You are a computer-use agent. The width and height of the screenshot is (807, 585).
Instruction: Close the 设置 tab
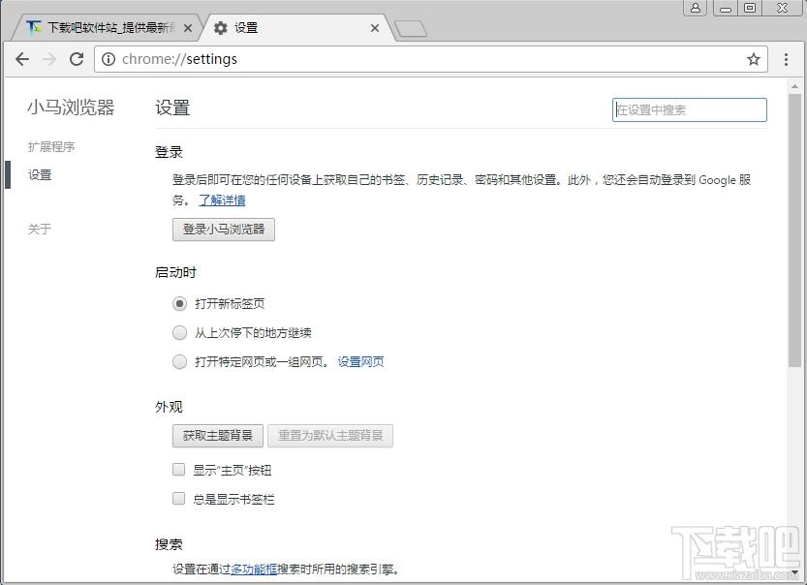375,28
